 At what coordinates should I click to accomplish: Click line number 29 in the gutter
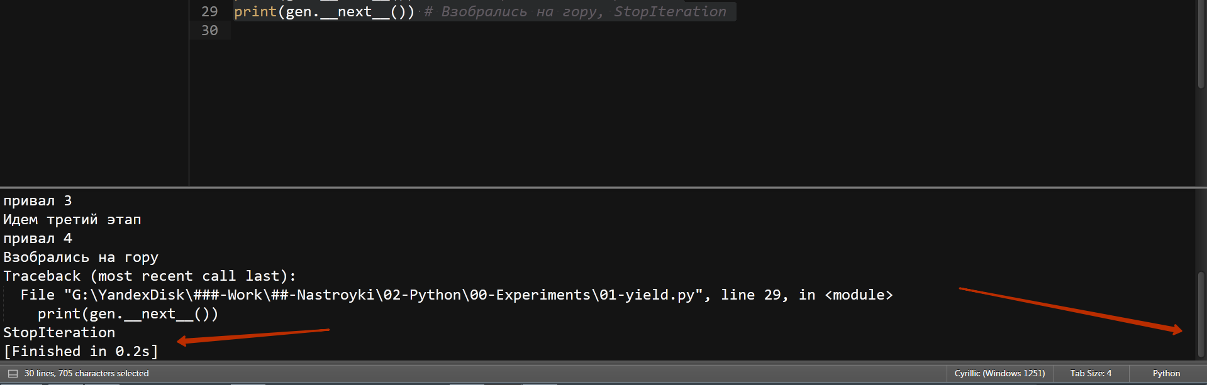coord(209,12)
